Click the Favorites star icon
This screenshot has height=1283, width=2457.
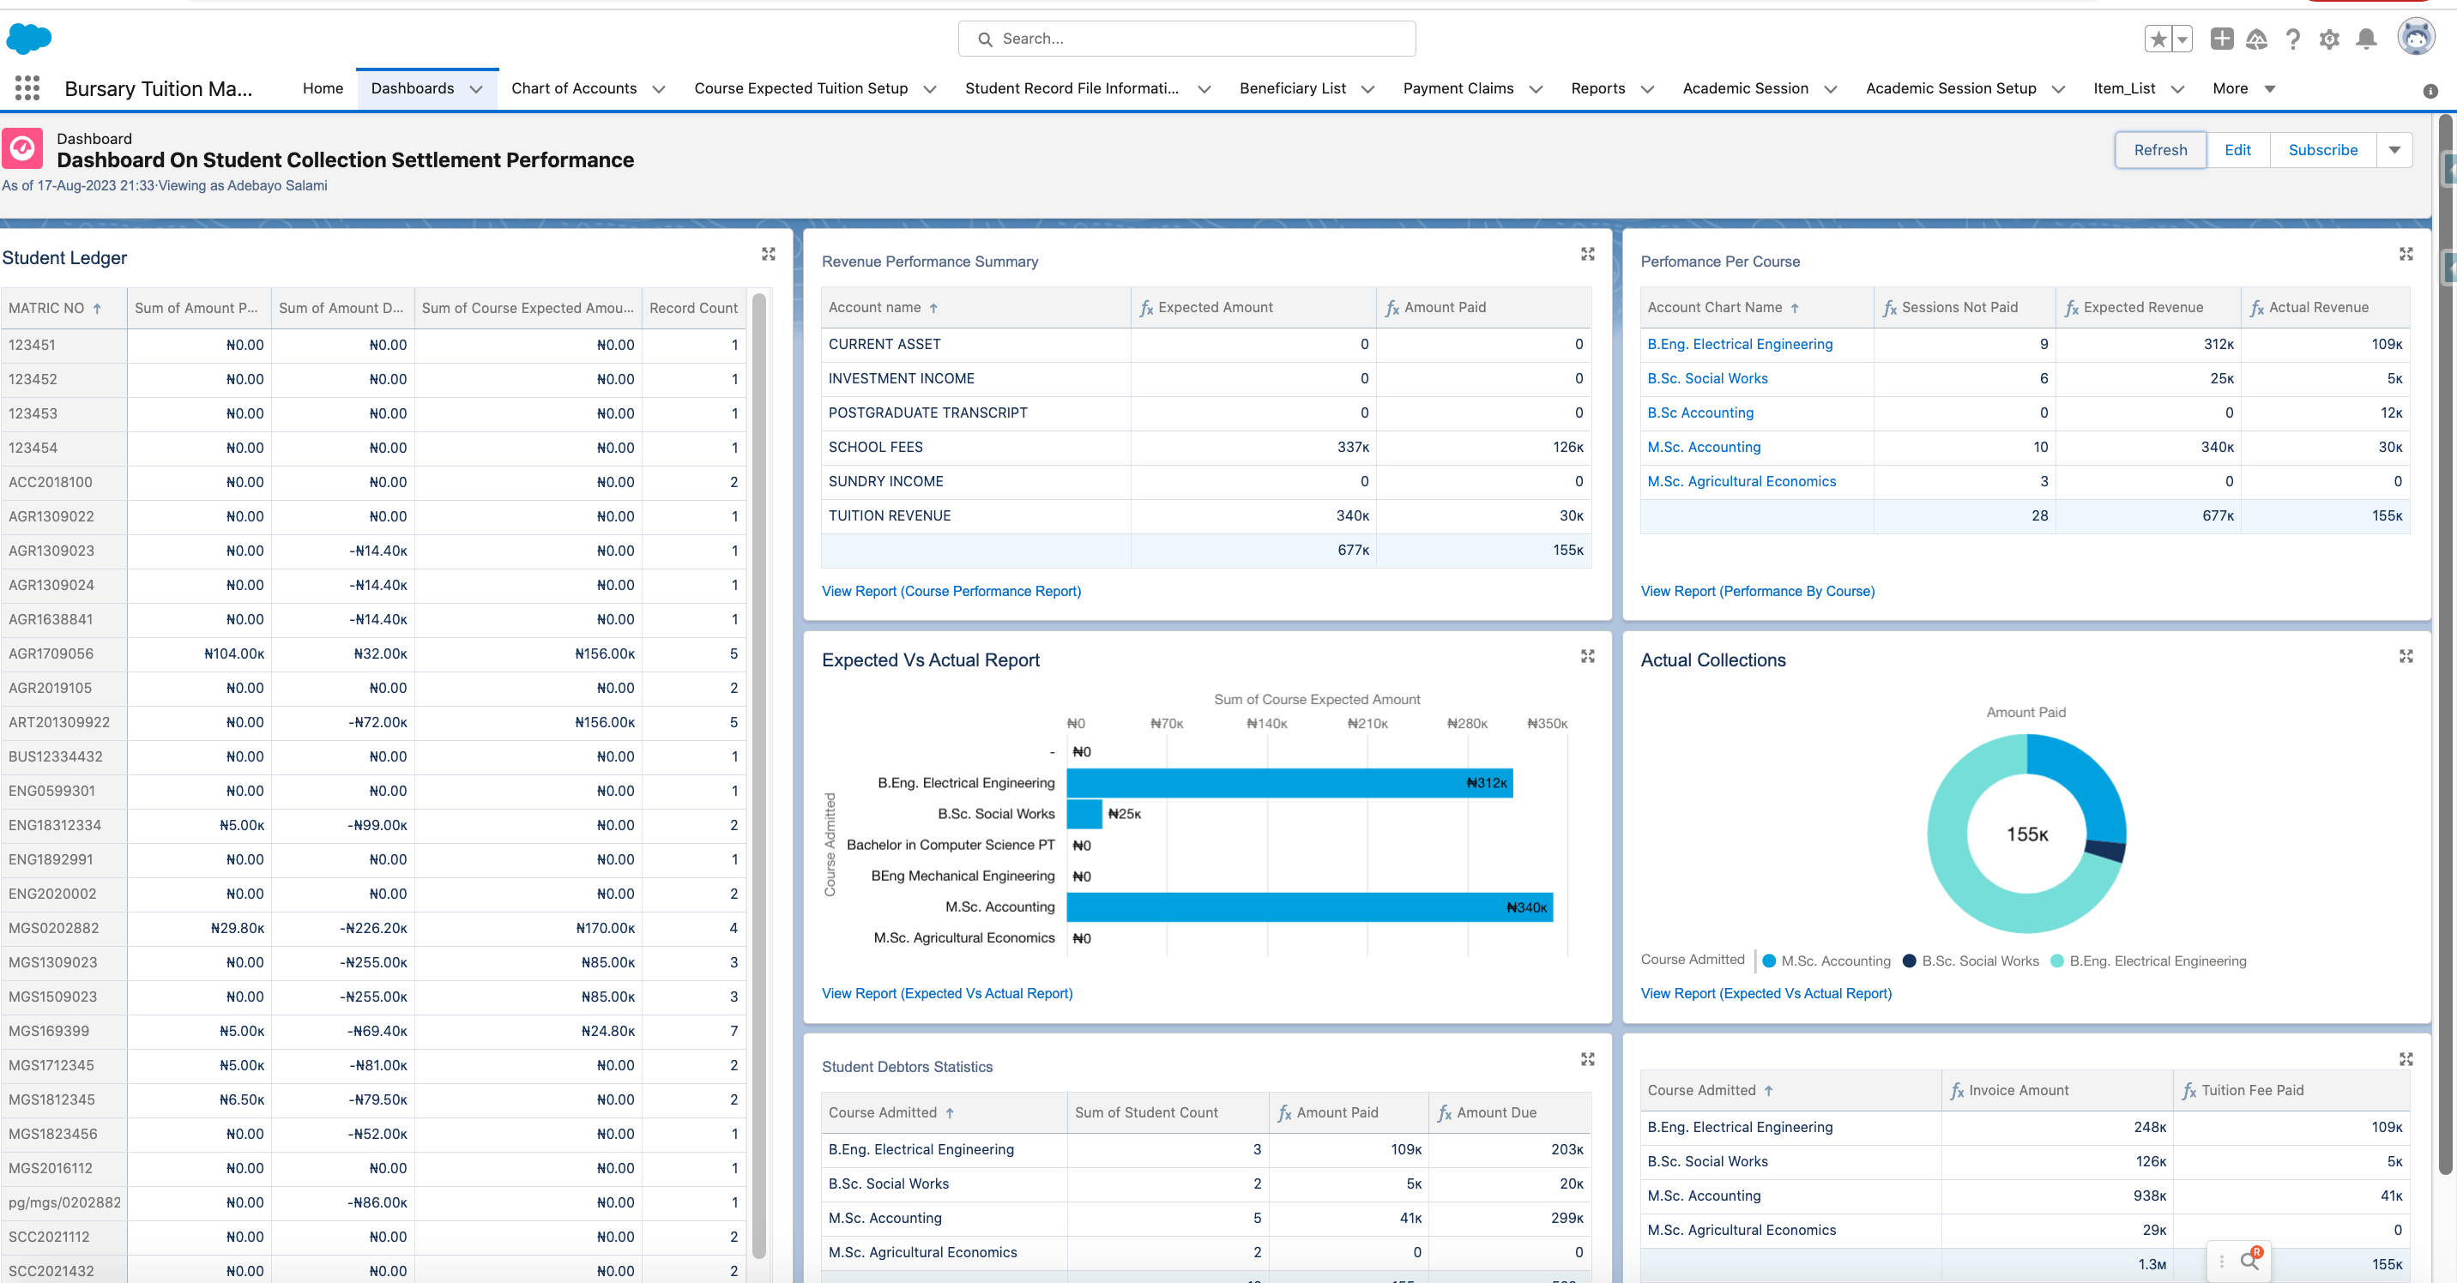(x=2158, y=39)
